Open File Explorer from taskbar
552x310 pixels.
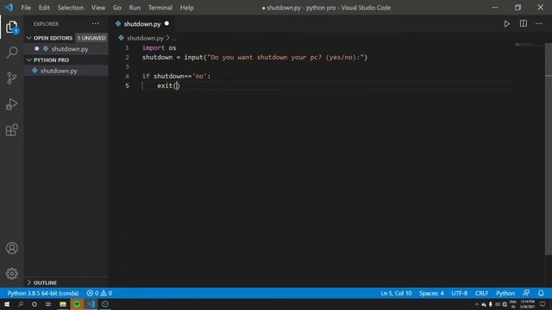[x=63, y=304]
